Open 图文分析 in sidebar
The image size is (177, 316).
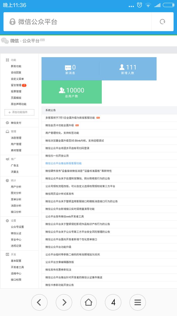tap(16, 193)
